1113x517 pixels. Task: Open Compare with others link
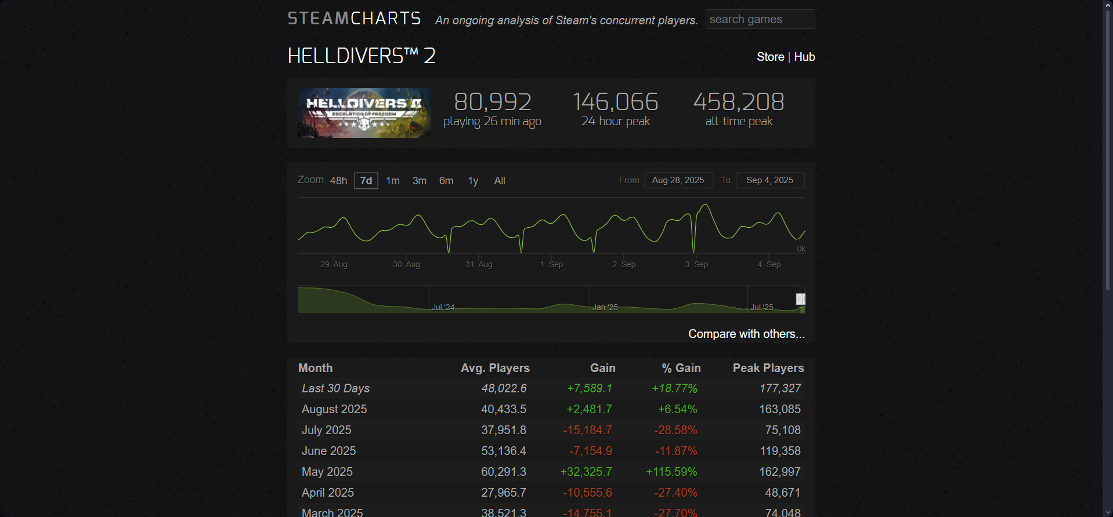click(746, 334)
